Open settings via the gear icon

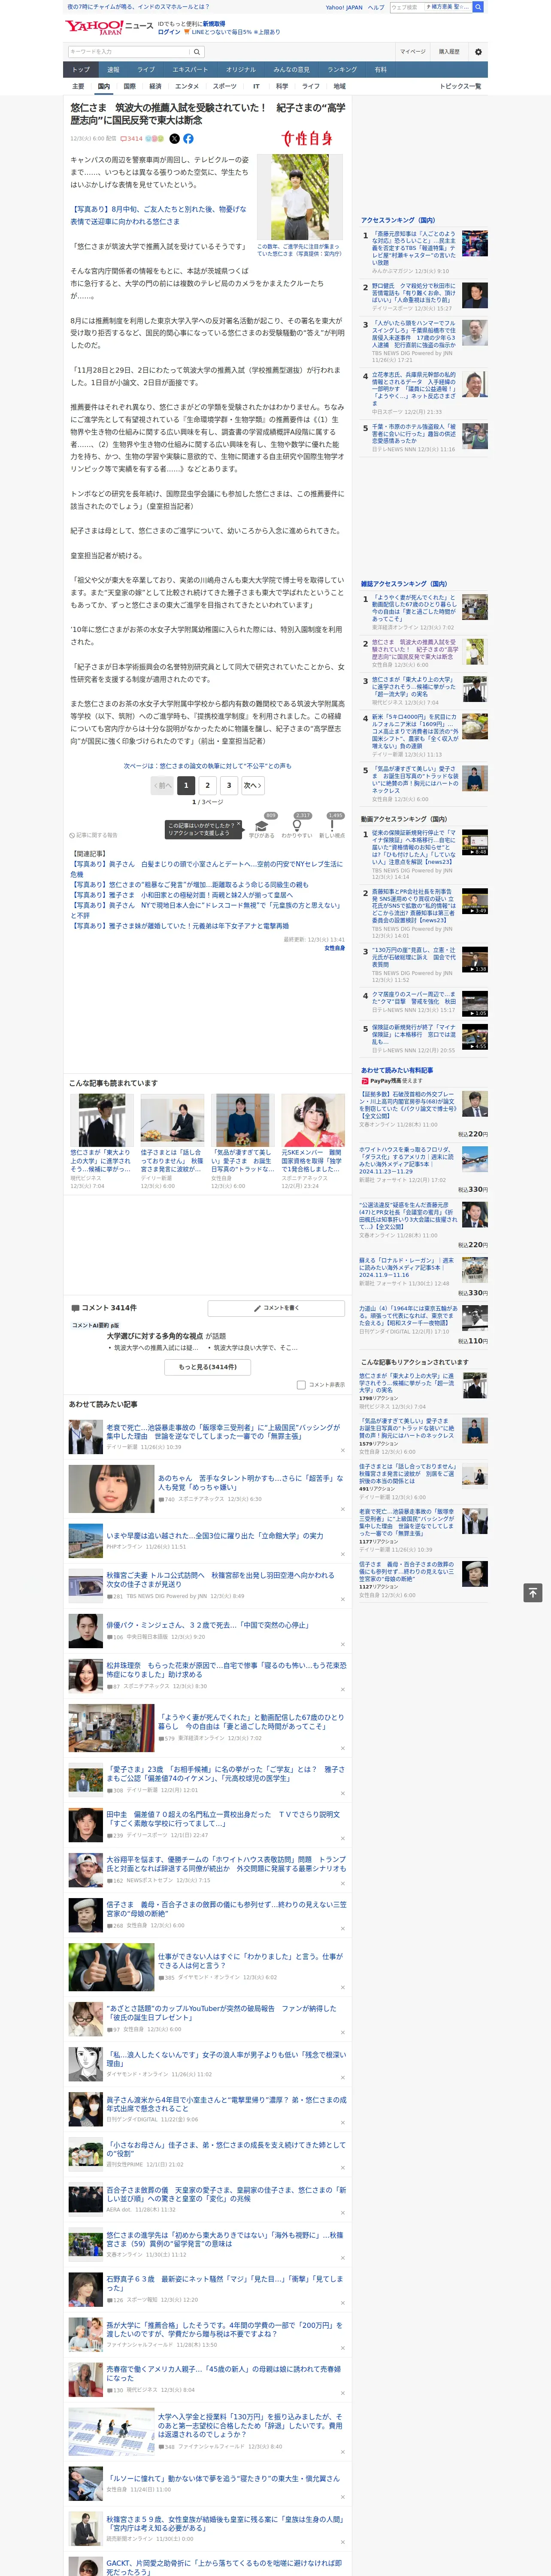pos(478,52)
